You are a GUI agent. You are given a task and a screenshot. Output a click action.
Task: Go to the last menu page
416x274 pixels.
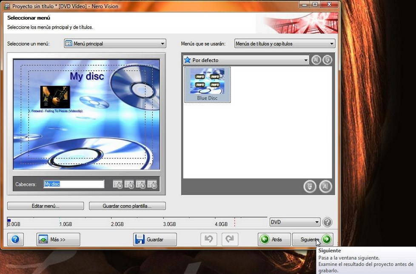152,184
